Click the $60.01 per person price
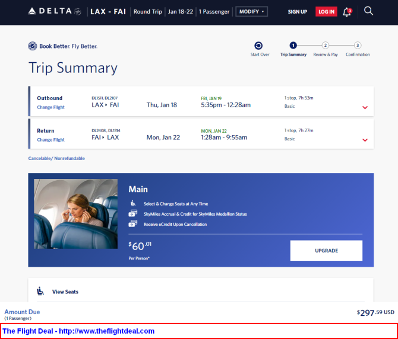 [x=140, y=246]
